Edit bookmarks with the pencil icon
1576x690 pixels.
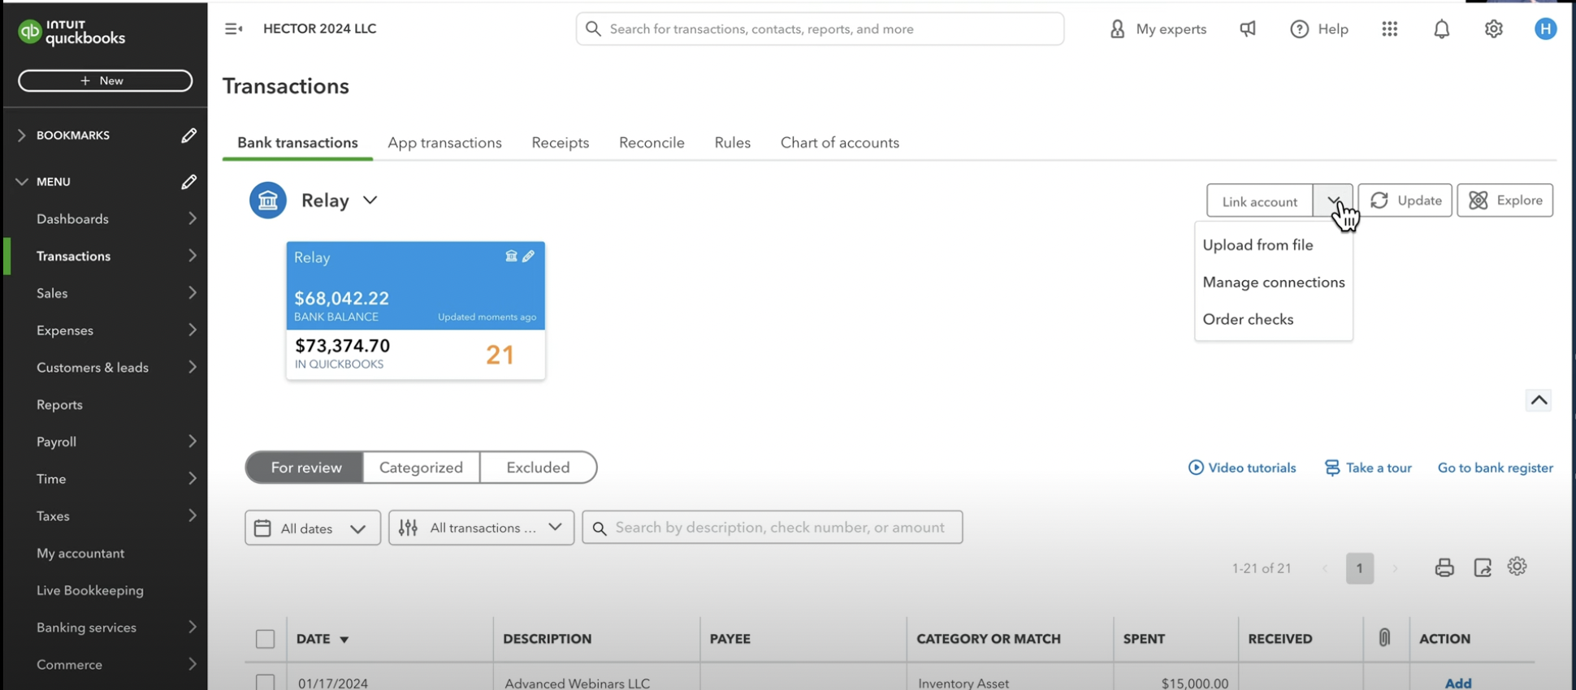(188, 136)
